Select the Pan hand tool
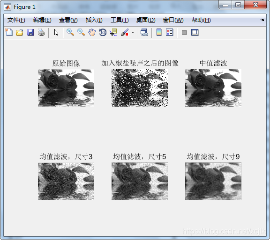Image resolution: width=270 pixels, height=240 pixels. (x=92, y=32)
